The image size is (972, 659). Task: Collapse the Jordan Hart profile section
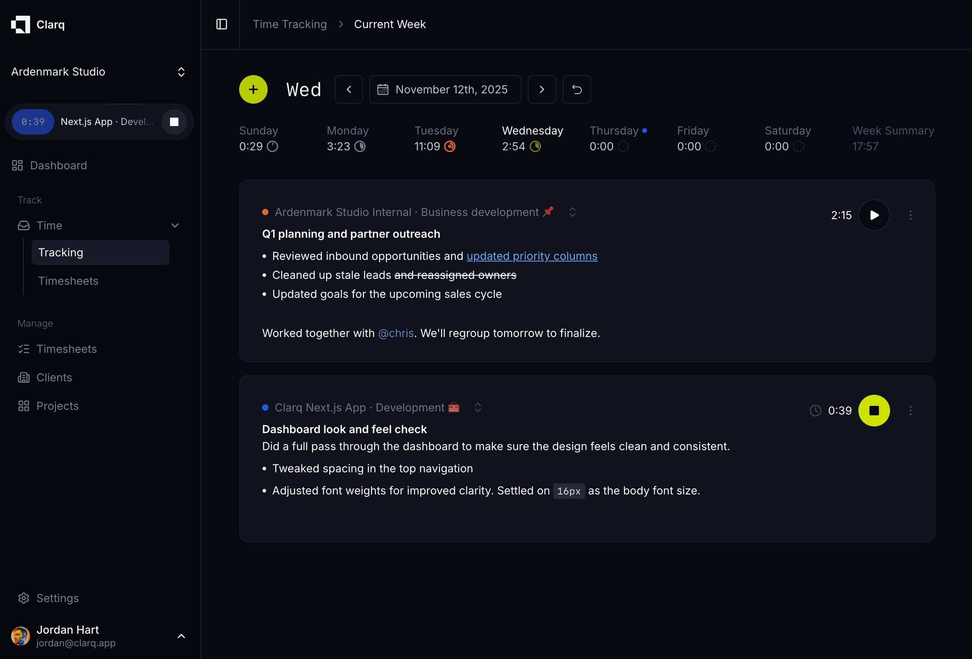click(x=181, y=636)
